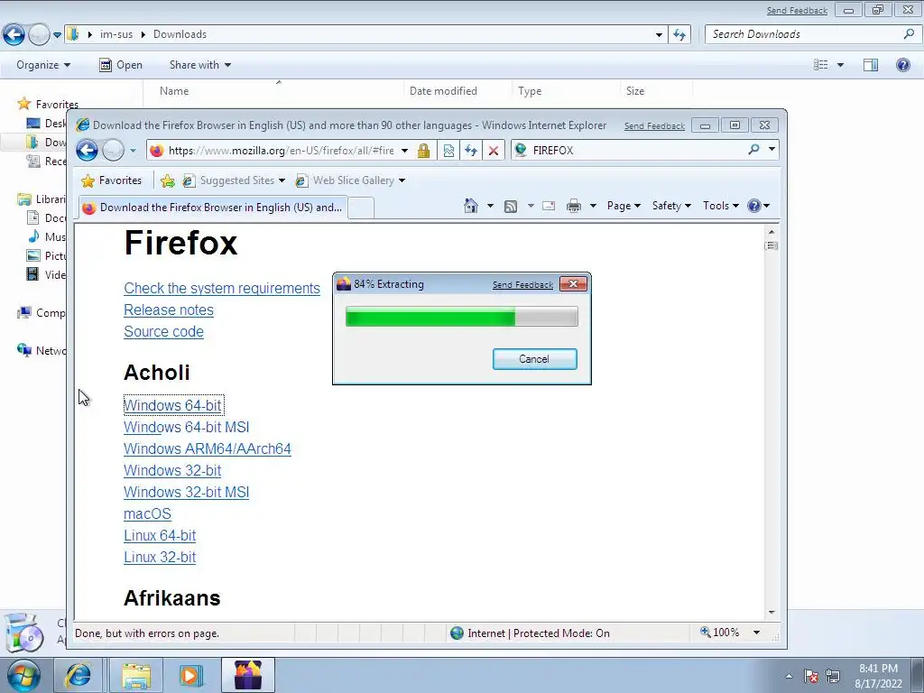Click Firefox installer taskbar icon

248,675
